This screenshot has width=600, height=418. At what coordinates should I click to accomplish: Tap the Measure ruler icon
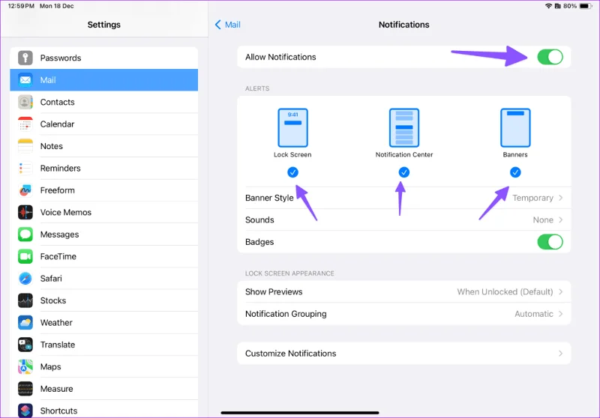[25, 389]
